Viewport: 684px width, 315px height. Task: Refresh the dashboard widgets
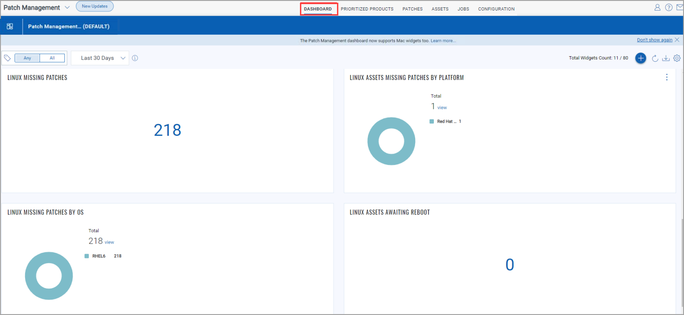pyautogui.click(x=655, y=58)
